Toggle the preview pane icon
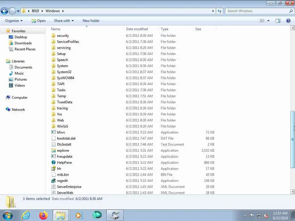The image size is (295, 221). click(278, 21)
